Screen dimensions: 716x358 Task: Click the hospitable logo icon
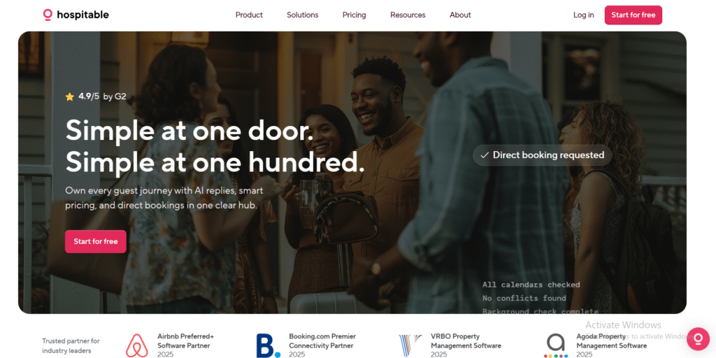(x=48, y=15)
